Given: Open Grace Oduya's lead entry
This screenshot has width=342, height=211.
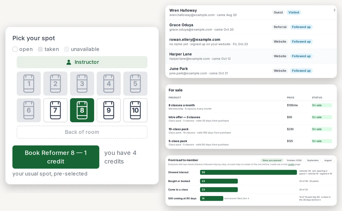Looking at the screenshot, I should pos(251,27).
